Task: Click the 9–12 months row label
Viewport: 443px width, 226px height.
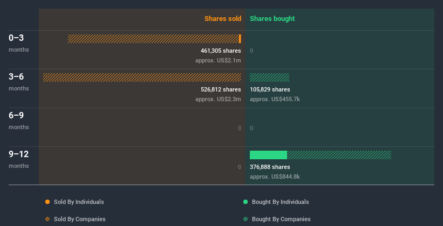Action: 19,159
